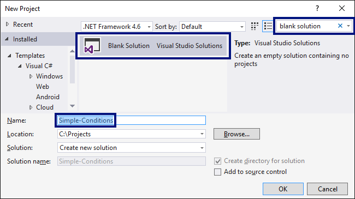
Task: Open the search box dropdown arrow
Action: coord(348,26)
